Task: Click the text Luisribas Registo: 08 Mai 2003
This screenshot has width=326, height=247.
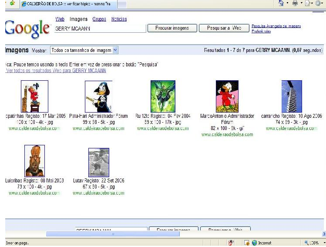Action: (x=34, y=181)
